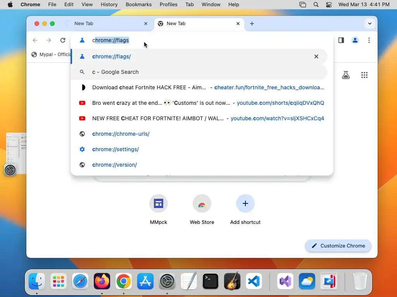Open the Edit menu
397x297 pixels.
point(69,4)
